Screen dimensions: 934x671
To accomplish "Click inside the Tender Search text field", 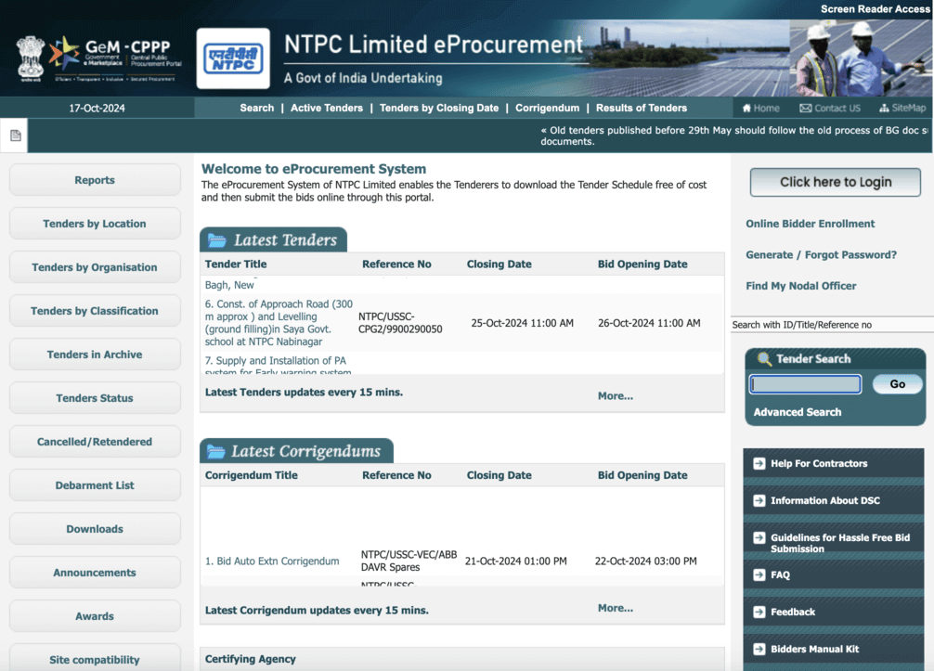I will (804, 383).
